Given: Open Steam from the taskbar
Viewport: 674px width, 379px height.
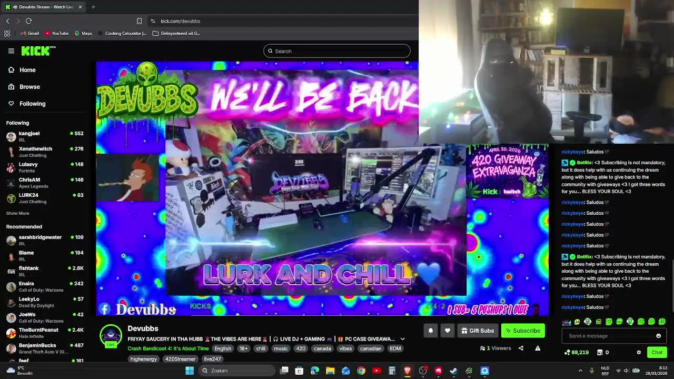Looking at the screenshot, I should coord(453,371).
